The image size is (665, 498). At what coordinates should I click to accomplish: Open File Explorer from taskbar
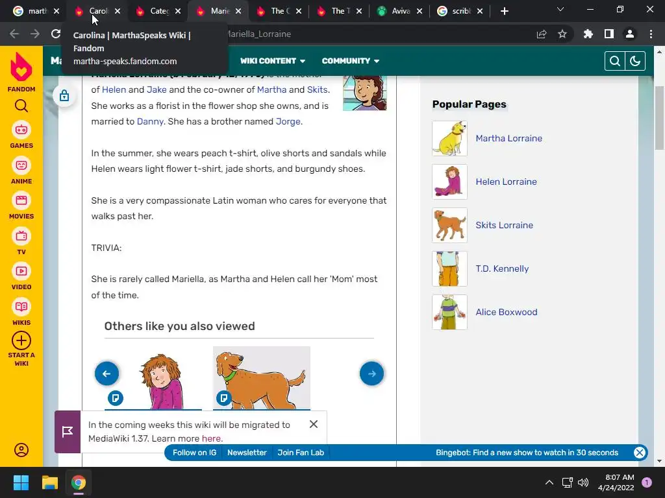click(49, 482)
